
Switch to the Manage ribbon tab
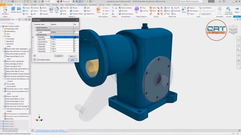(55, 5)
